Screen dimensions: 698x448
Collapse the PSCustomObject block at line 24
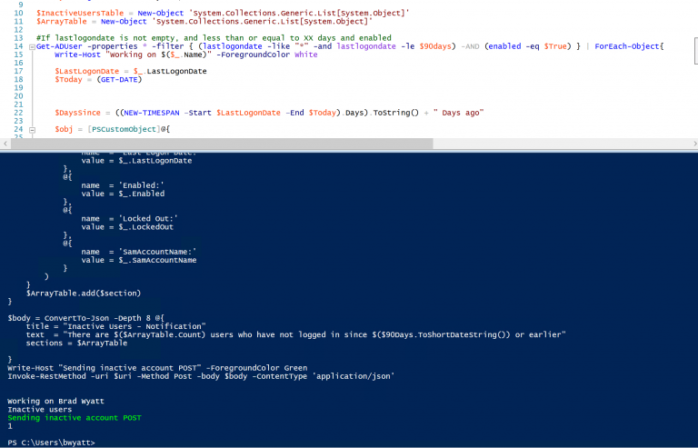32,130
